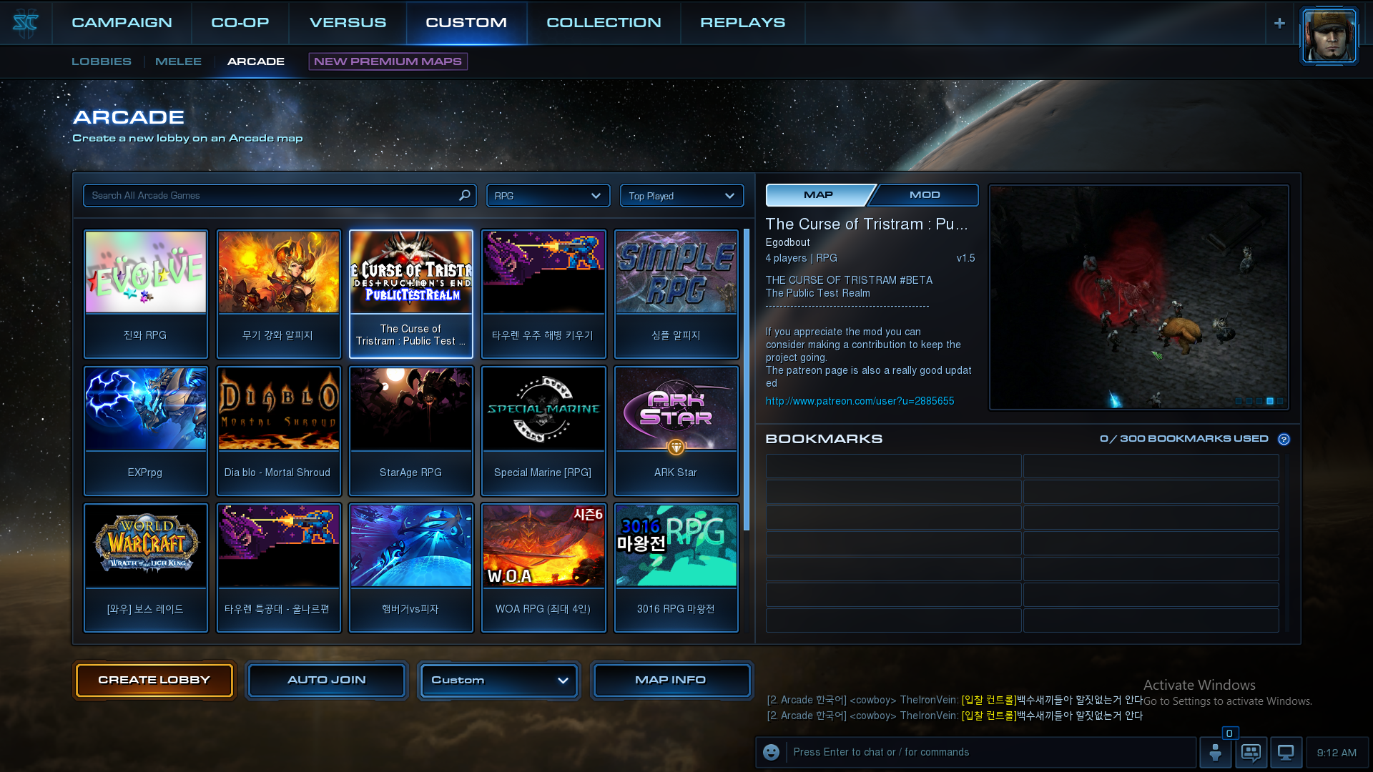This screenshot has width=1373, height=772.
Task: Click the Create Lobby button
Action: coord(154,681)
